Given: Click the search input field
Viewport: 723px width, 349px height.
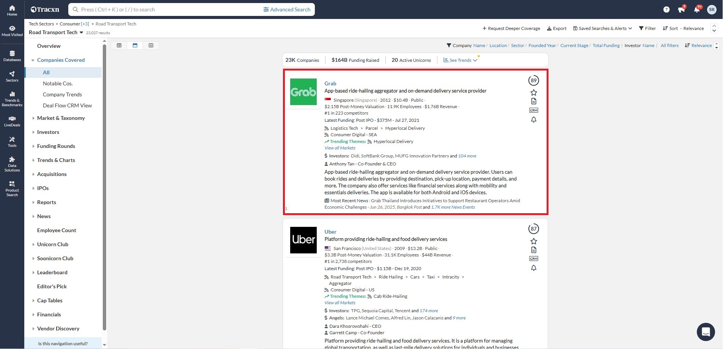Looking at the screenshot, I should click(167, 9).
